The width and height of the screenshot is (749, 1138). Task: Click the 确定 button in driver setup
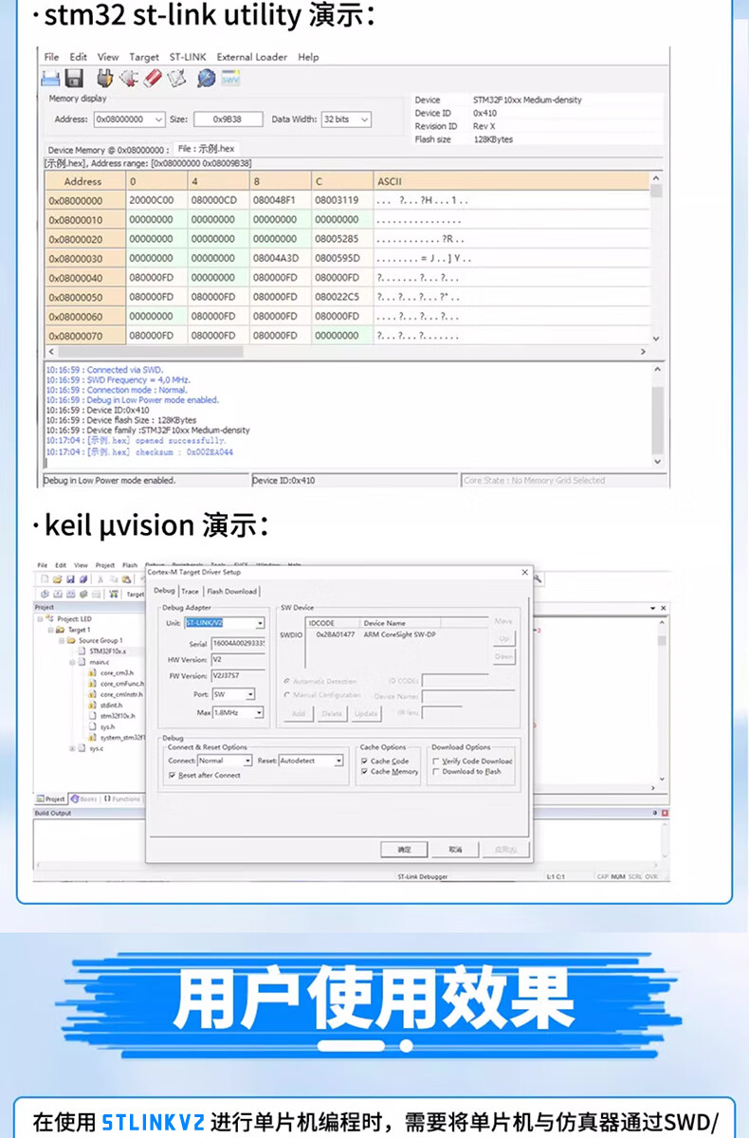[404, 849]
